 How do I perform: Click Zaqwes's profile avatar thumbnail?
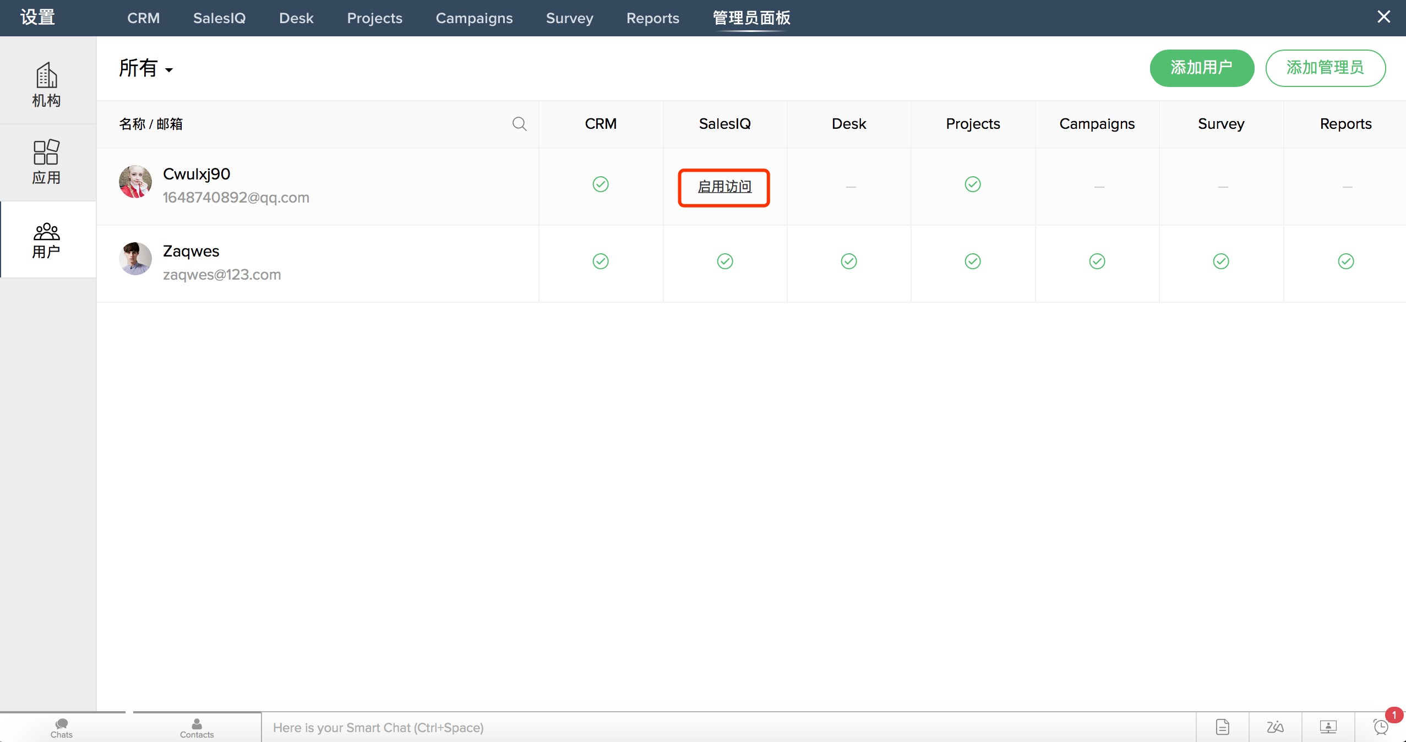[x=135, y=259]
